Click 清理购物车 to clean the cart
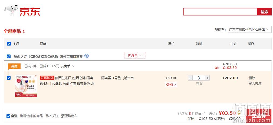This screenshot has height=125, width=273. 69,116
